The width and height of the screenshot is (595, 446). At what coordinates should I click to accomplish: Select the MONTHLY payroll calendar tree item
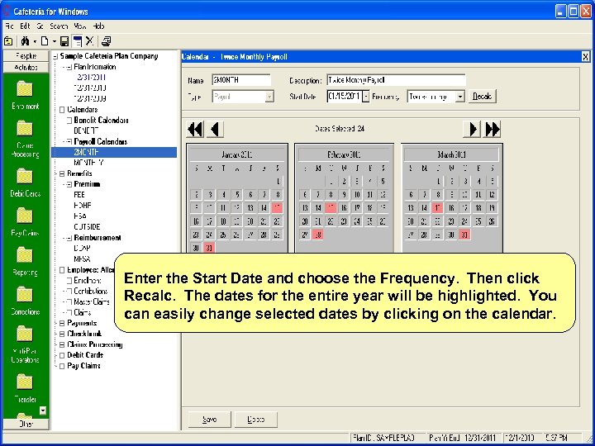tap(88, 163)
